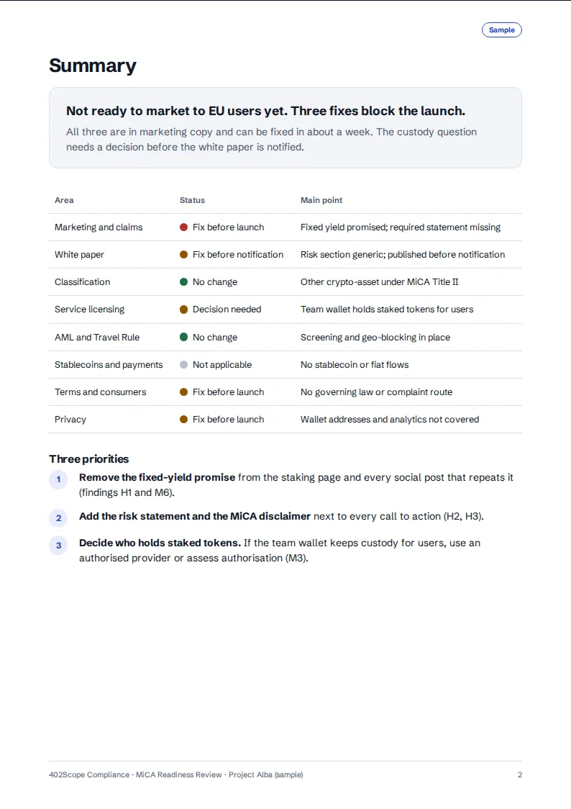Viewport: 571px width, 809px height.
Task: Click priority number 3 circle
Action: pyautogui.click(x=58, y=546)
